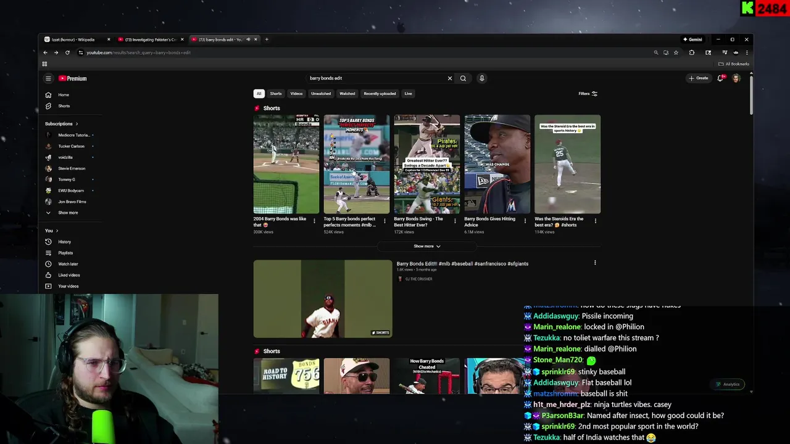Select the All filter chip
Image resolution: width=790 pixels, height=444 pixels.
coord(259,94)
